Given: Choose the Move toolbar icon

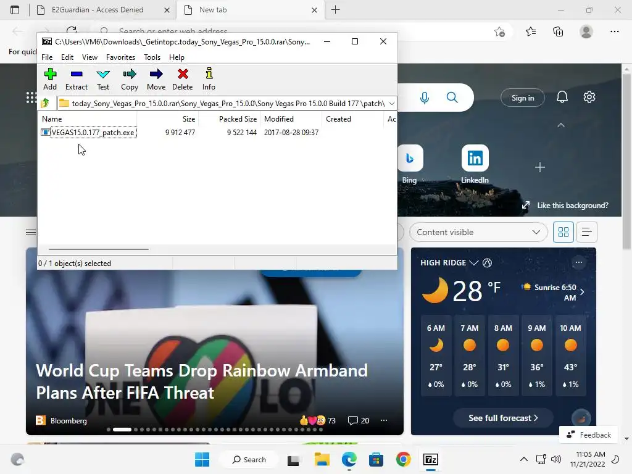Looking at the screenshot, I should coord(156,80).
